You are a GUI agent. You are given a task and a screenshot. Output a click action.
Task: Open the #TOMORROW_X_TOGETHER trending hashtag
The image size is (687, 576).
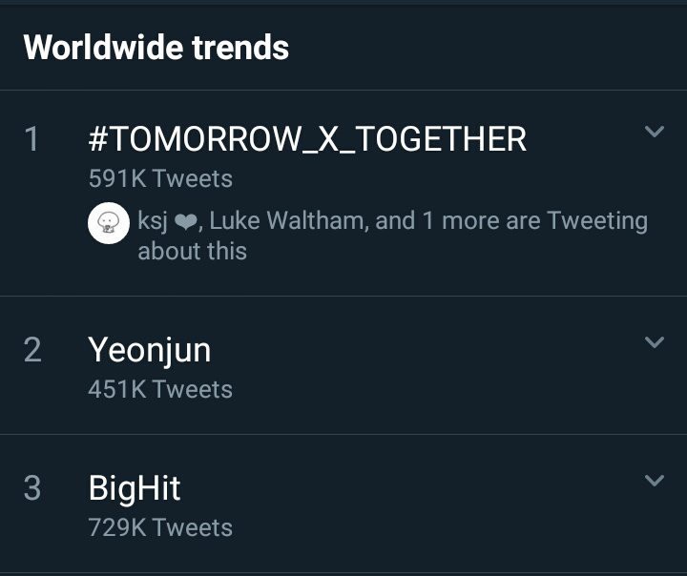307,139
